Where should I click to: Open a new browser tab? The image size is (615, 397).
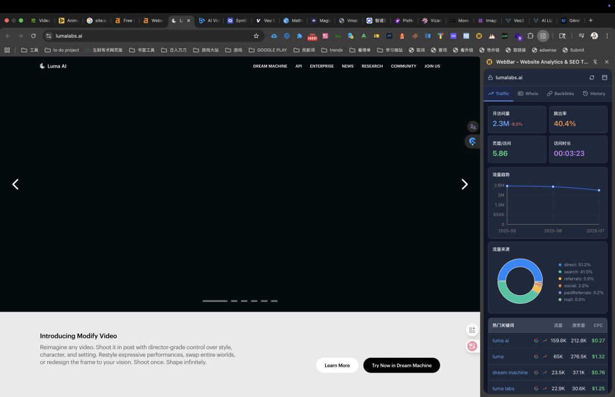click(x=591, y=20)
